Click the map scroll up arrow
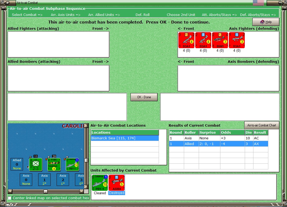Viewport: 287px width, 207px height. pos(86,126)
